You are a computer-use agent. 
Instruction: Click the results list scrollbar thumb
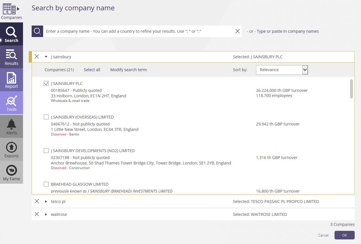tap(351, 89)
